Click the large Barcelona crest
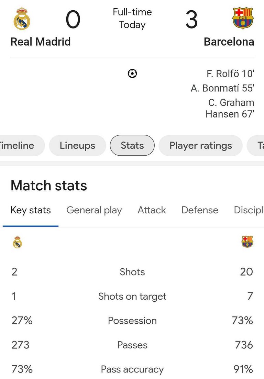Viewport: 264px width, 379px height. point(243,18)
